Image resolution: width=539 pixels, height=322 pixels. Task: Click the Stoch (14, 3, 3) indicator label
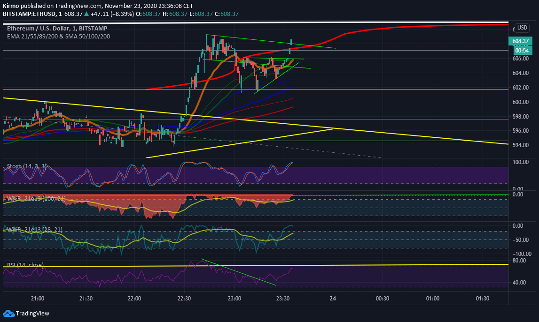[27, 166]
